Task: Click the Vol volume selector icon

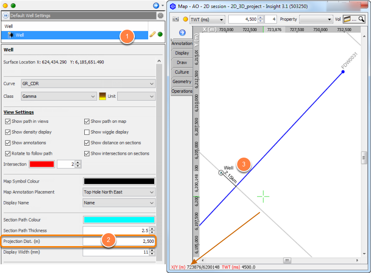Action: (x=347, y=19)
